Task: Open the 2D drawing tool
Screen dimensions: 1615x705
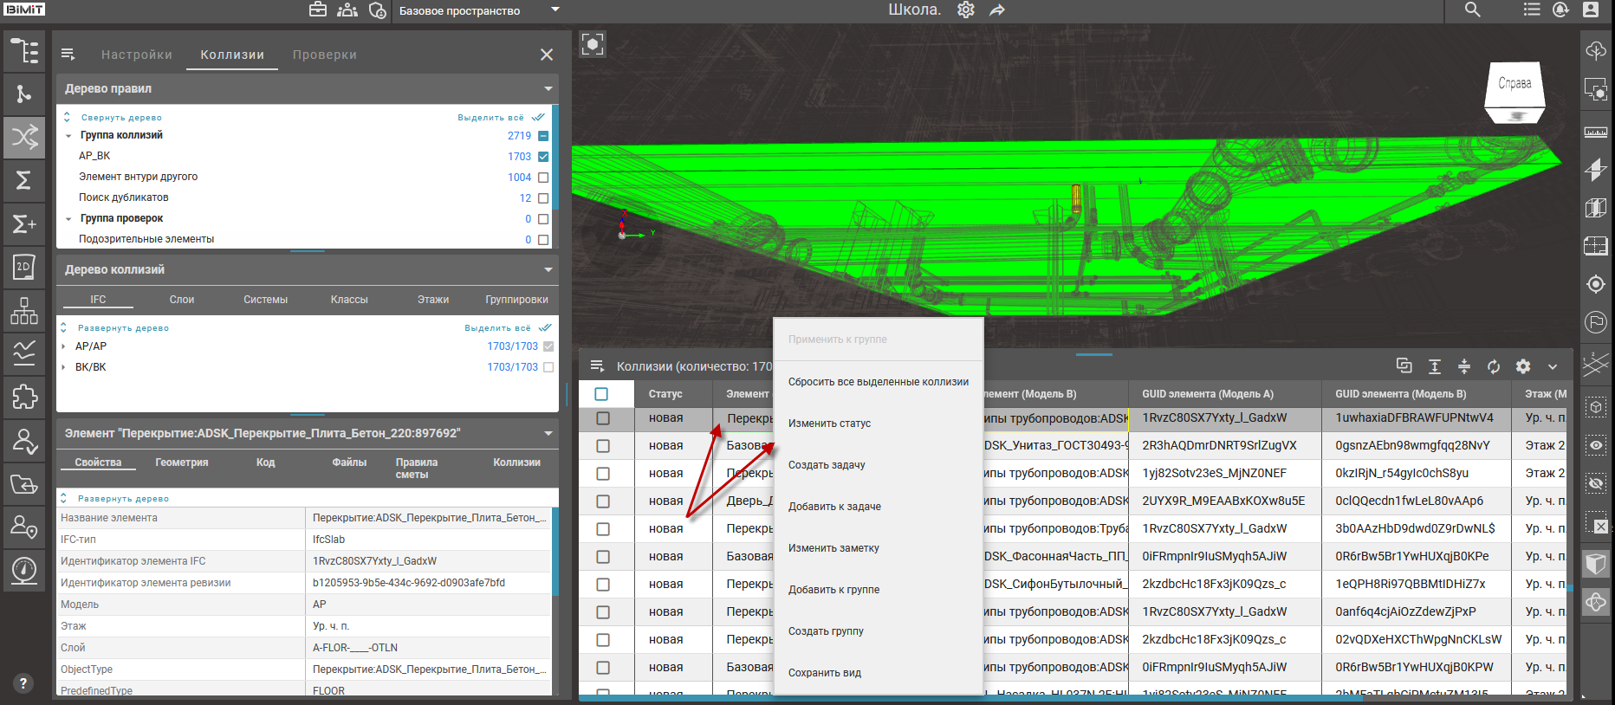Action: (x=24, y=267)
